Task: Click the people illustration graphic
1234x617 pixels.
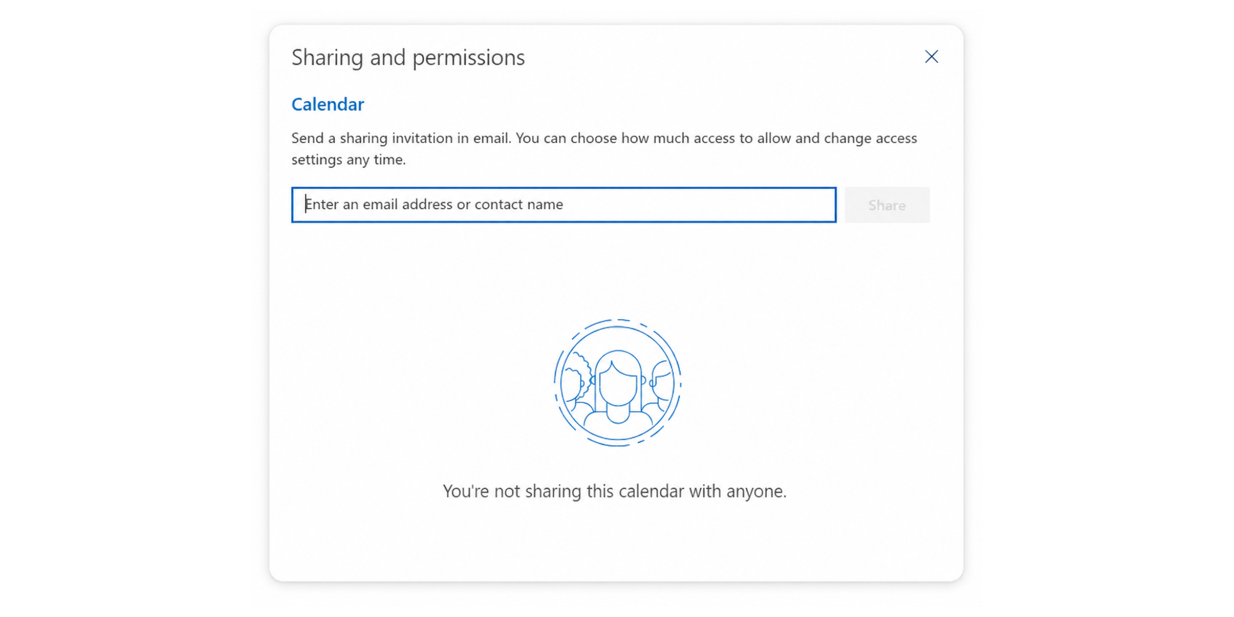Action: pyautogui.click(x=618, y=383)
